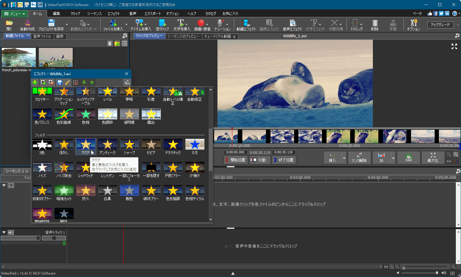
Task: Click the 360 video view icon
Action: 409,158
